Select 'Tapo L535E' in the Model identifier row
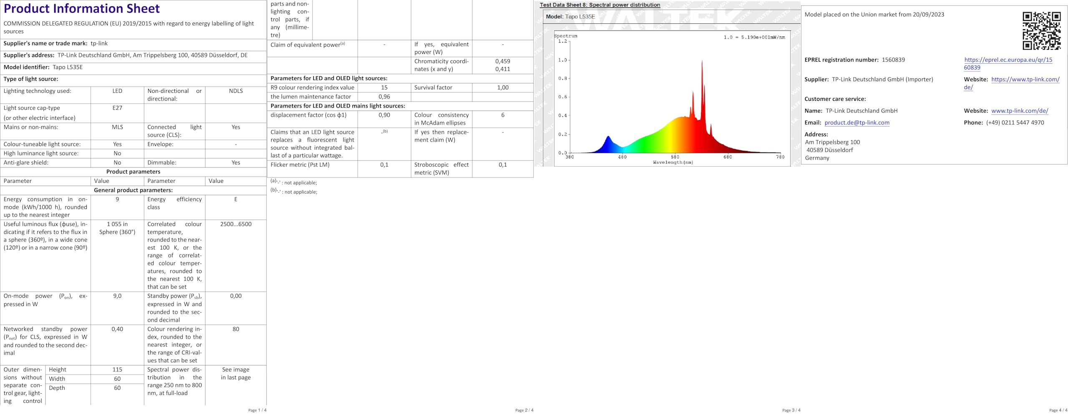This screenshot has width=1068, height=417. (68, 67)
